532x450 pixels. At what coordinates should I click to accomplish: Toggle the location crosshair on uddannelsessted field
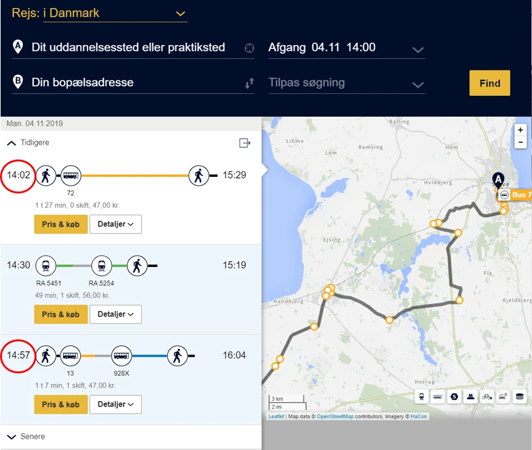point(249,47)
